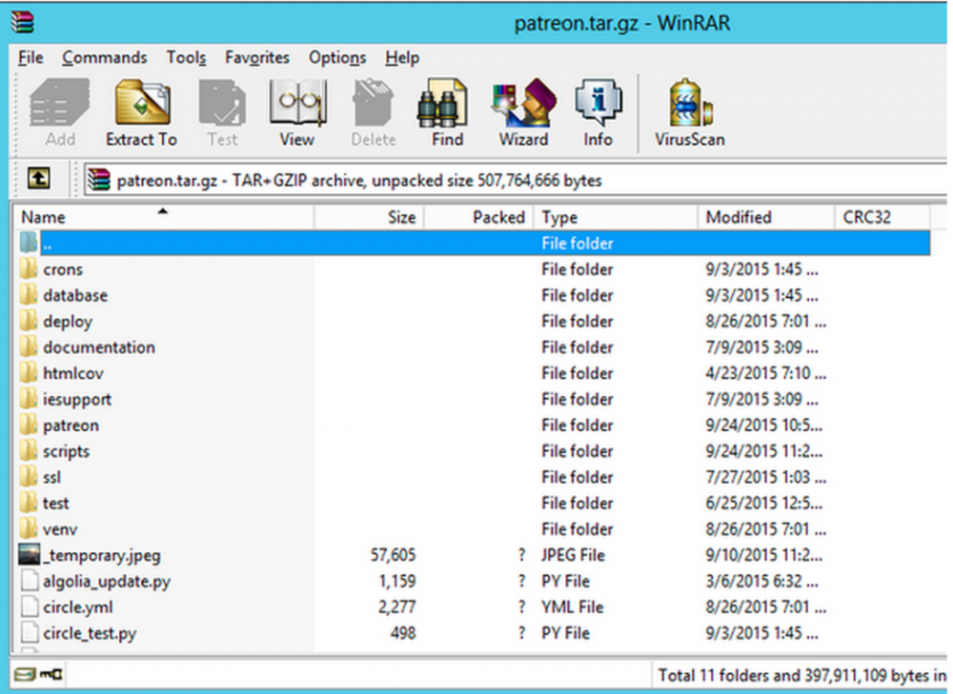Viewport: 953px width, 694px height.
Task: Click the key password icon in status bar
Action: point(51,674)
